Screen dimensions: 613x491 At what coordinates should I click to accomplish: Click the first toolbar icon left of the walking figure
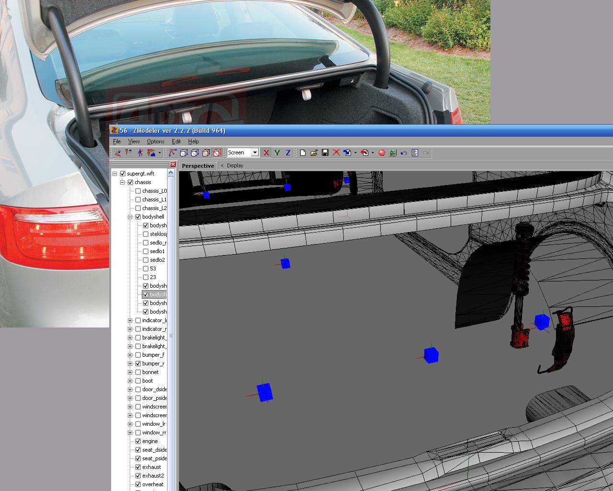[118, 152]
